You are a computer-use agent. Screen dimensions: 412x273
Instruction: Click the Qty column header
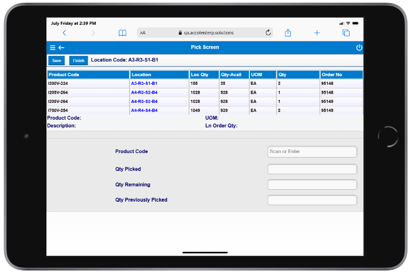pos(298,75)
